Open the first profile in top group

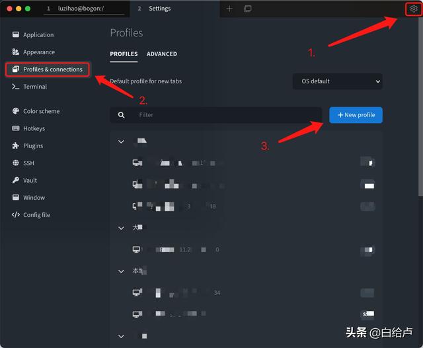click(247, 163)
